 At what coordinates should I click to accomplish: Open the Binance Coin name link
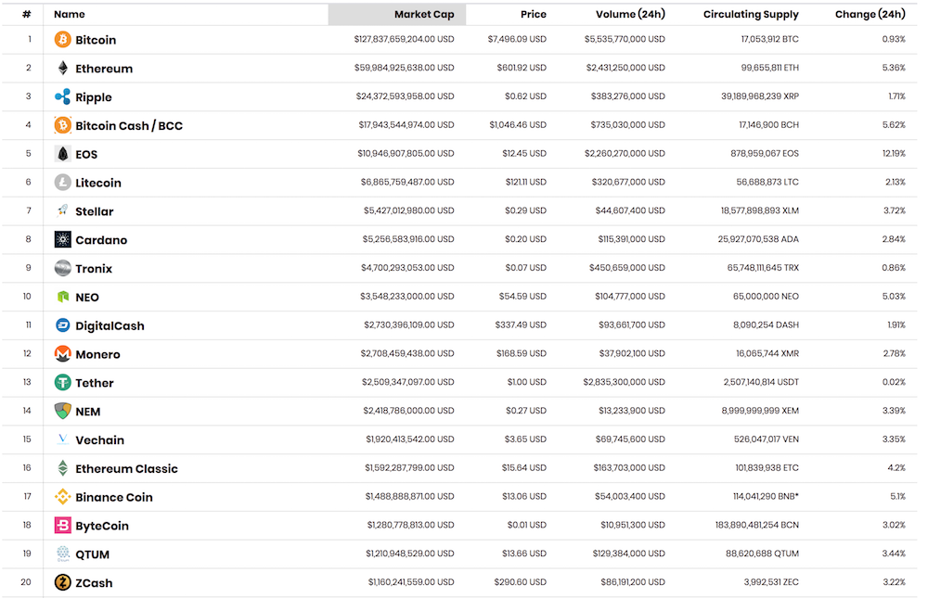(114, 497)
